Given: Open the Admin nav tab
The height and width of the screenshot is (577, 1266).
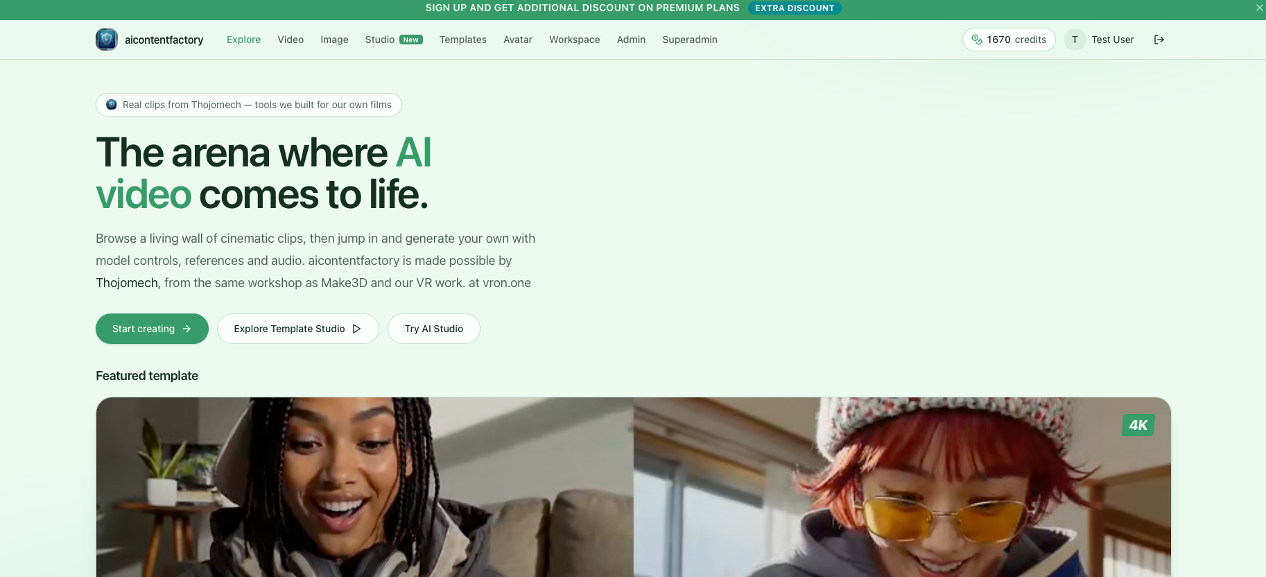Looking at the screenshot, I should (631, 40).
